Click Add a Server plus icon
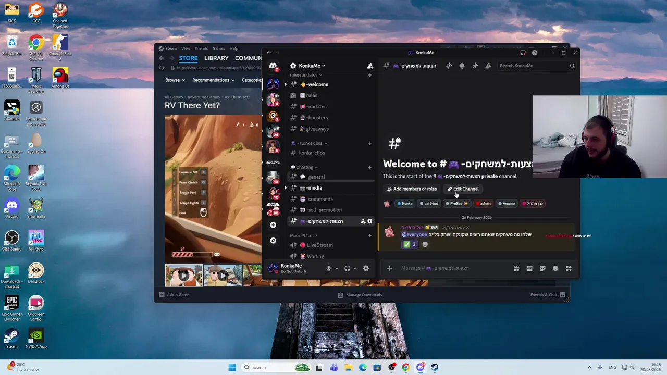 pos(273,225)
